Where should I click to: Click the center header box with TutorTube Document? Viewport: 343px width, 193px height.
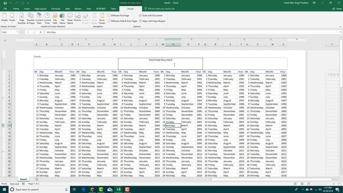point(160,63)
